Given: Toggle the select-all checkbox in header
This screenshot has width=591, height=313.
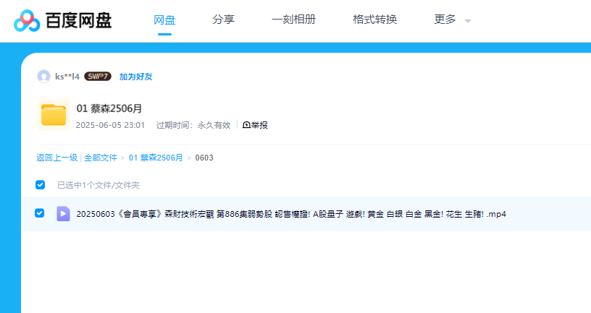Looking at the screenshot, I should tap(41, 184).
